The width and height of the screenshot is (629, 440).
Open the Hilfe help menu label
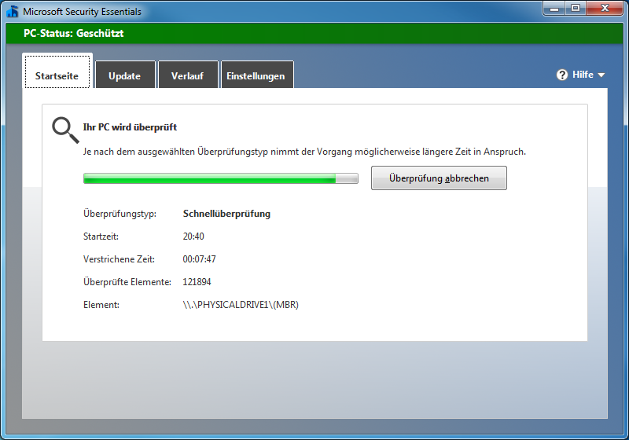pyautogui.click(x=583, y=75)
